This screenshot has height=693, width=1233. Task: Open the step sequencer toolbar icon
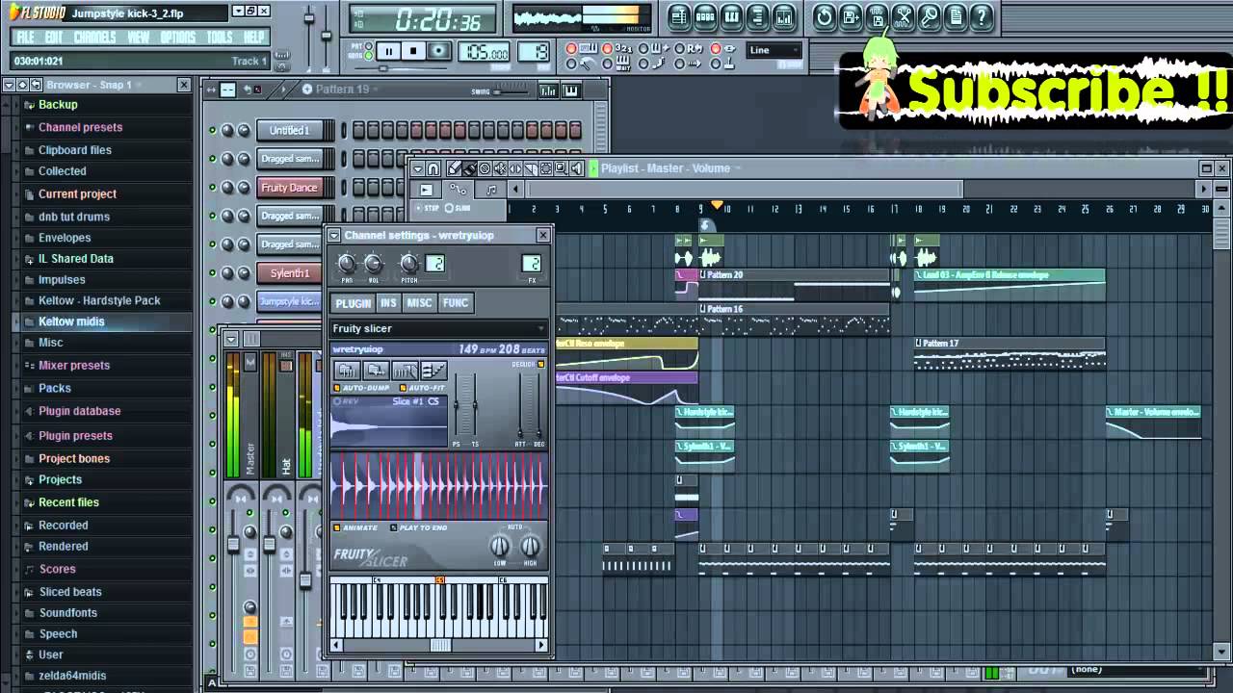point(705,16)
